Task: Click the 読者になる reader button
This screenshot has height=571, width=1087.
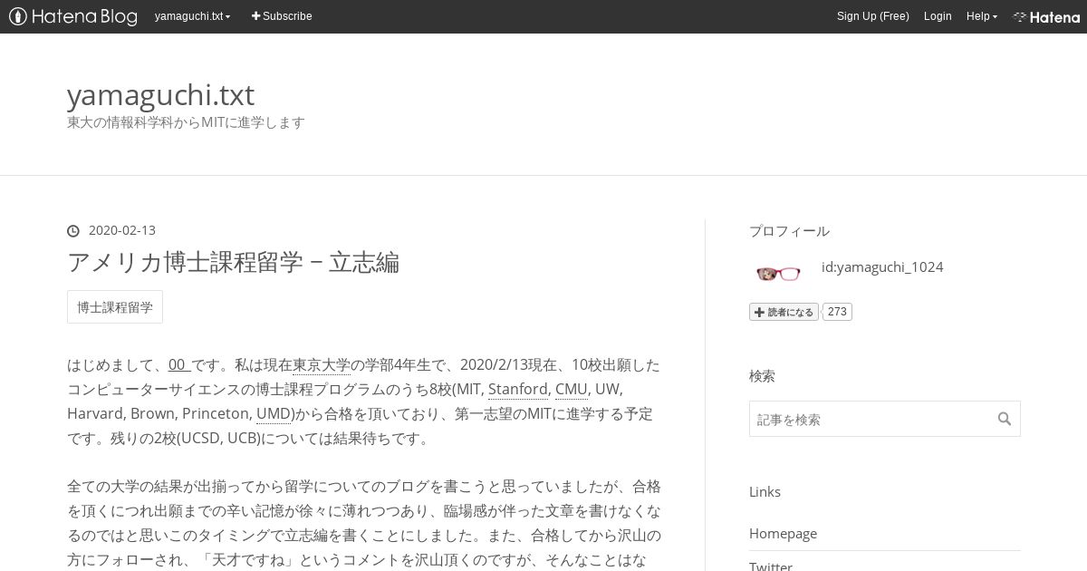Action: click(x=784, y=312)
